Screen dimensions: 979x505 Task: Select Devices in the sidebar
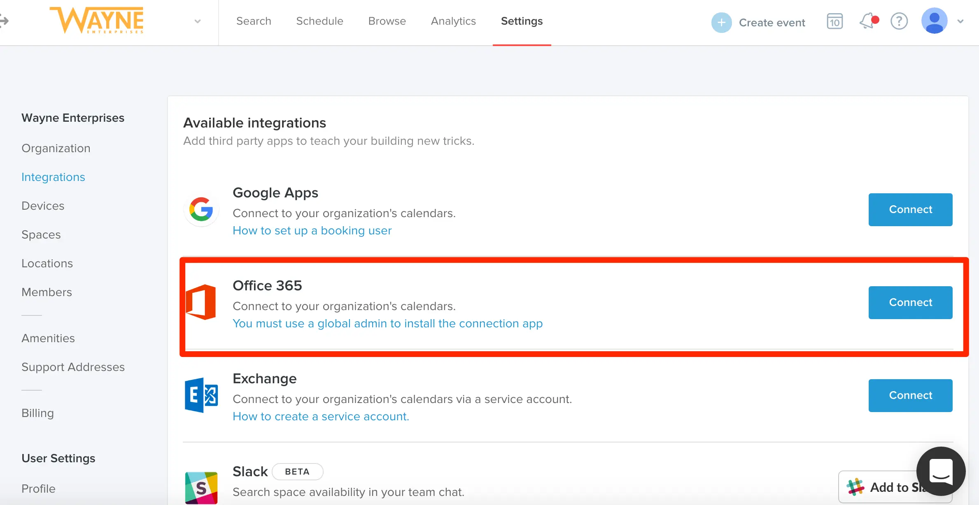pyautogui.click(x=43, y=206)
